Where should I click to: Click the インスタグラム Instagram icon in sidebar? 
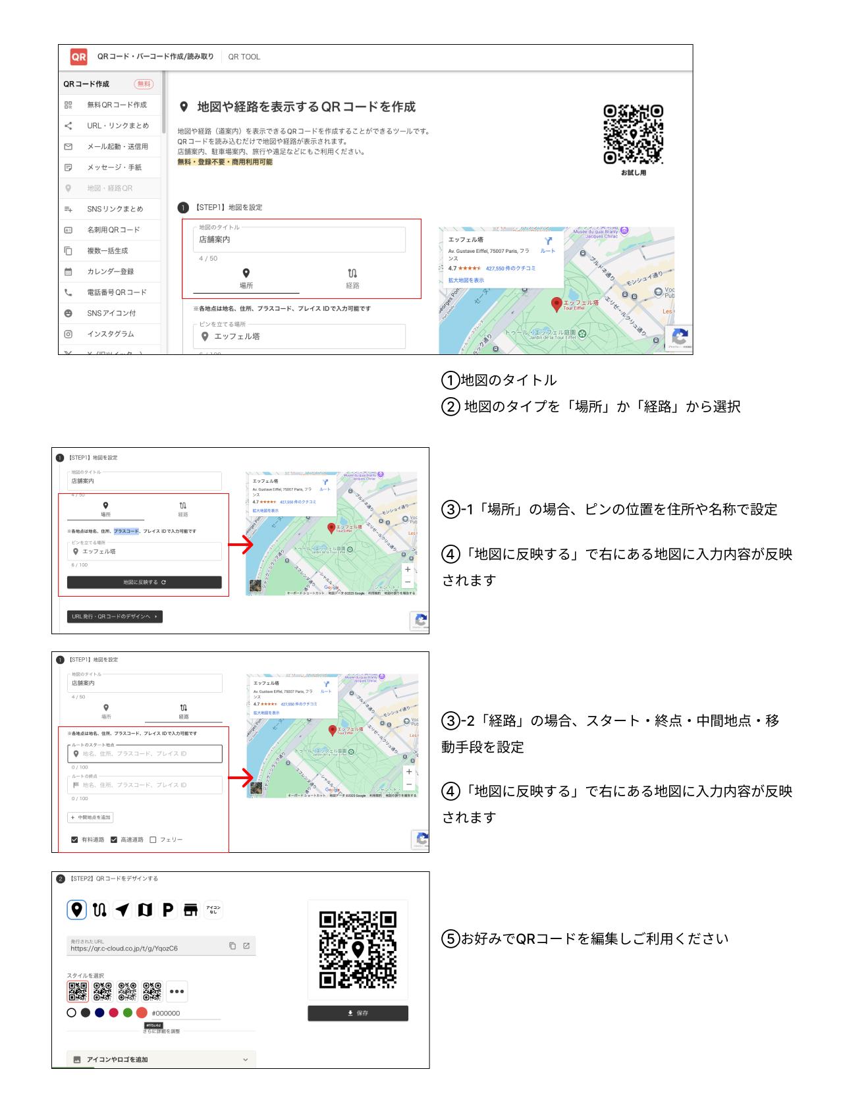click(68, 334)
